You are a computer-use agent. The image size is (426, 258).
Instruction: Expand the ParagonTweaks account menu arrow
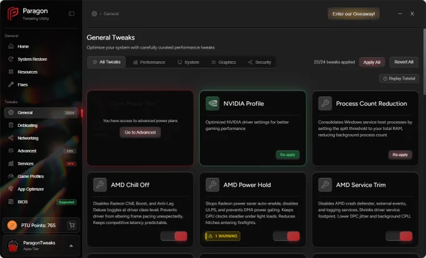tap(71, 246)
